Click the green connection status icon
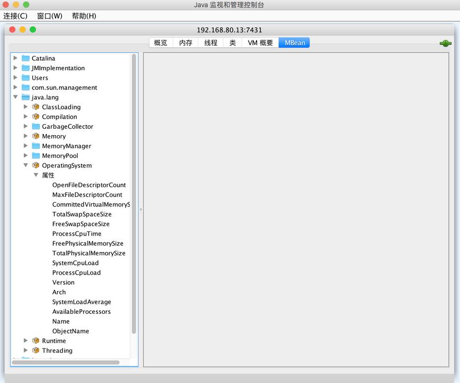The image size is (460, 383). click(445, 43)
